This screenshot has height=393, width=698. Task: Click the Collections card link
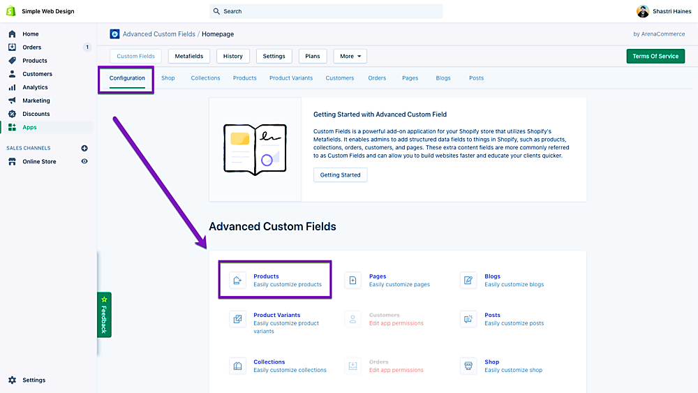269,362
